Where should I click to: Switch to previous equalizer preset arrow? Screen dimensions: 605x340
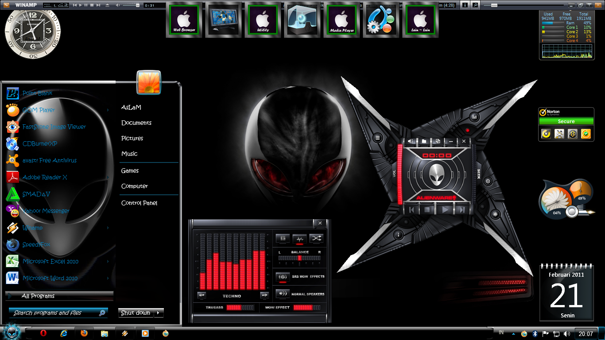[x=202, y=295]
